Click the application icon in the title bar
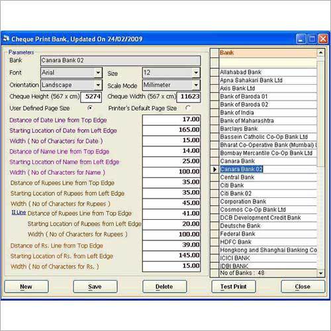This screenshot has height=331, width=331. (x=6, y=38)
